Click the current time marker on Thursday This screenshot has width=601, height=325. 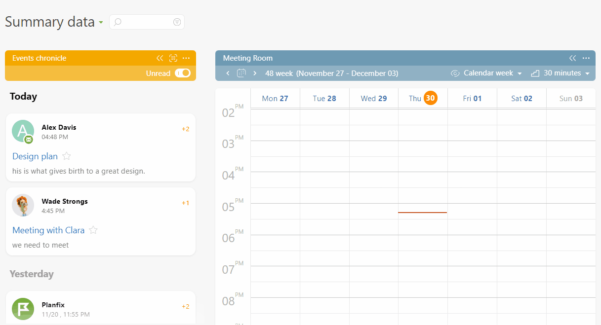(423, 213)
